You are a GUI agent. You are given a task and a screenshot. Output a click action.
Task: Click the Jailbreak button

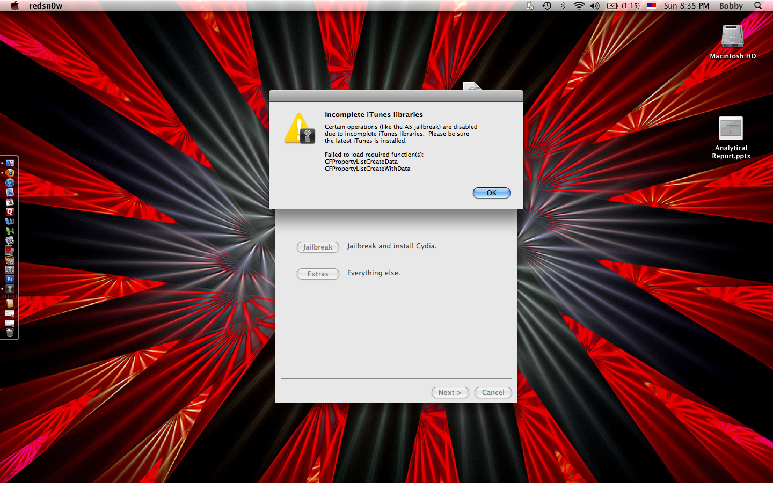click(x=318, y=247)
